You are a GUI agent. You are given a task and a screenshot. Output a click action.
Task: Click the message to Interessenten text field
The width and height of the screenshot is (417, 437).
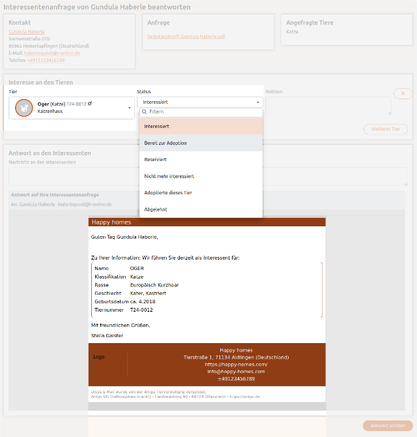pyautogui.click(x=208, y=176)
